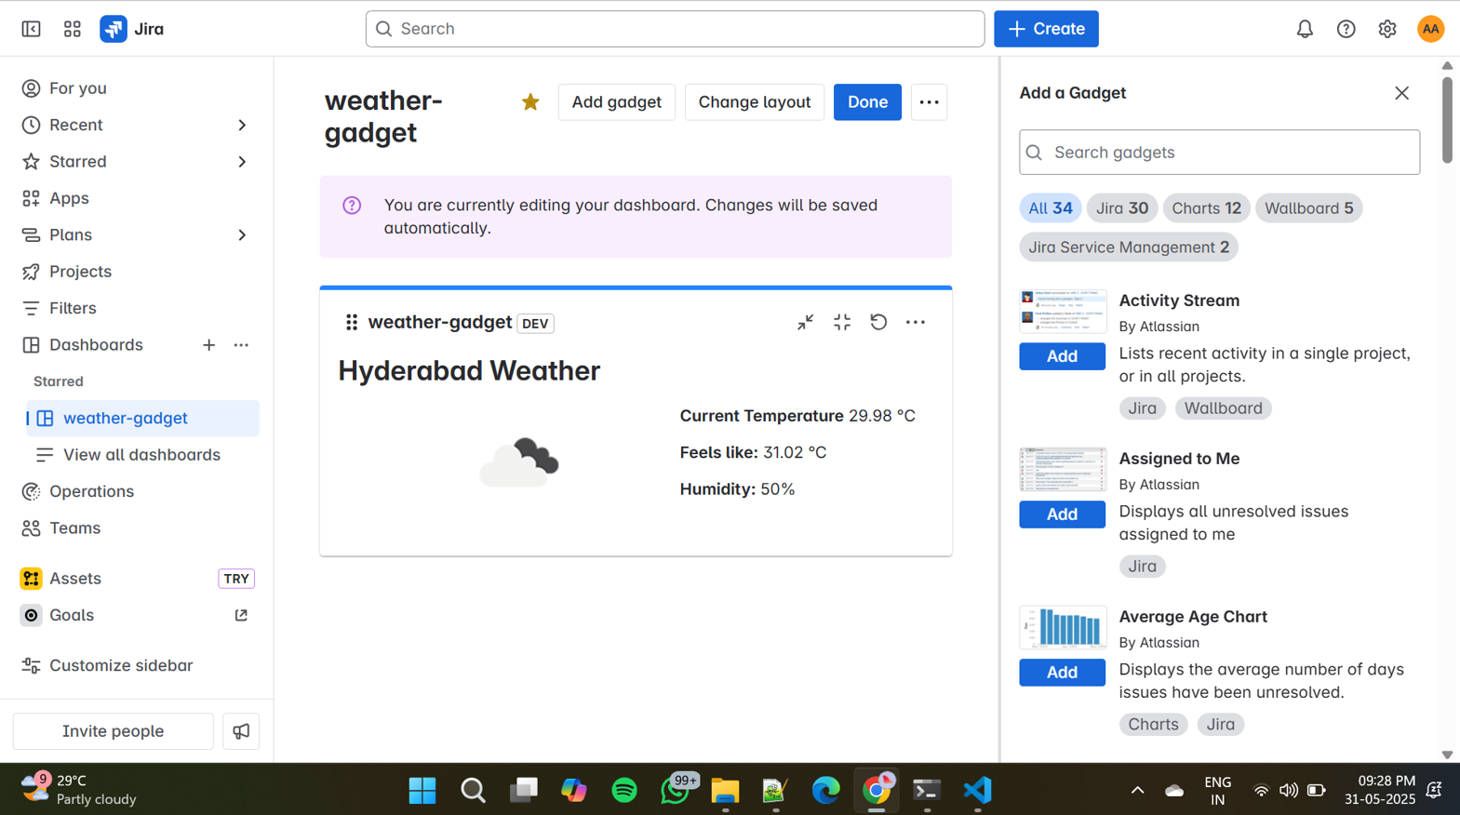
Task: Open dashboard more actions menu
Action: coord(929,102)
